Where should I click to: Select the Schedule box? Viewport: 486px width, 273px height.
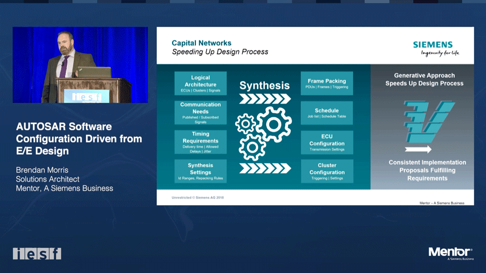(327, 113)
